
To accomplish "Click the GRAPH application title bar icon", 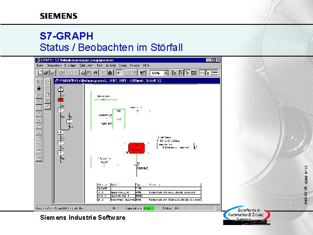I will click(37, 60).
